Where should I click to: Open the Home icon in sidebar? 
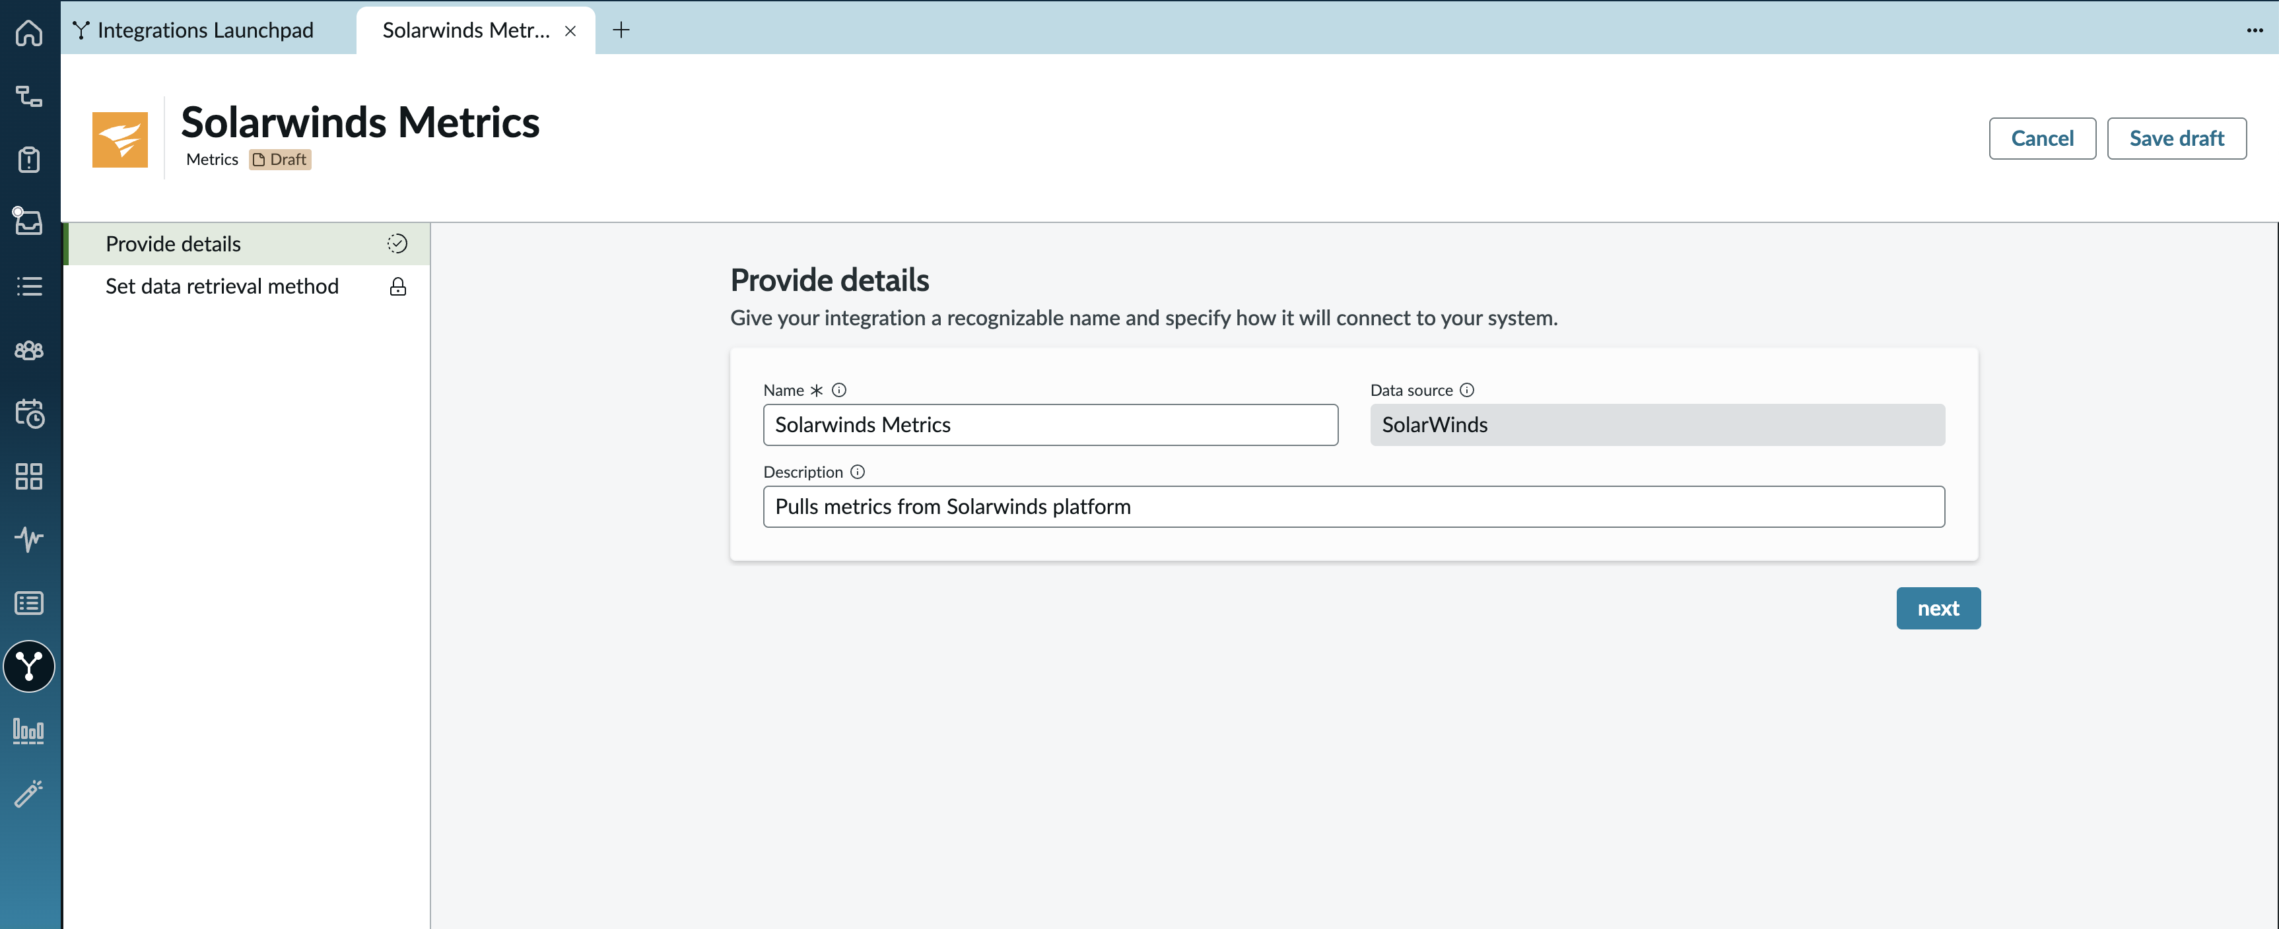point(29,33)
